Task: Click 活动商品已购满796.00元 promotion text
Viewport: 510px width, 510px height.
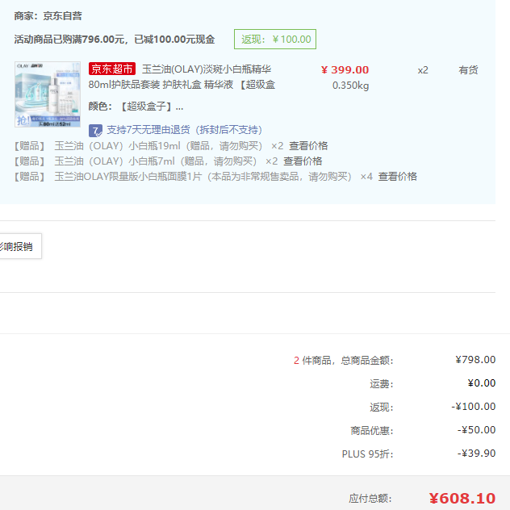Action: click(115, 40)
